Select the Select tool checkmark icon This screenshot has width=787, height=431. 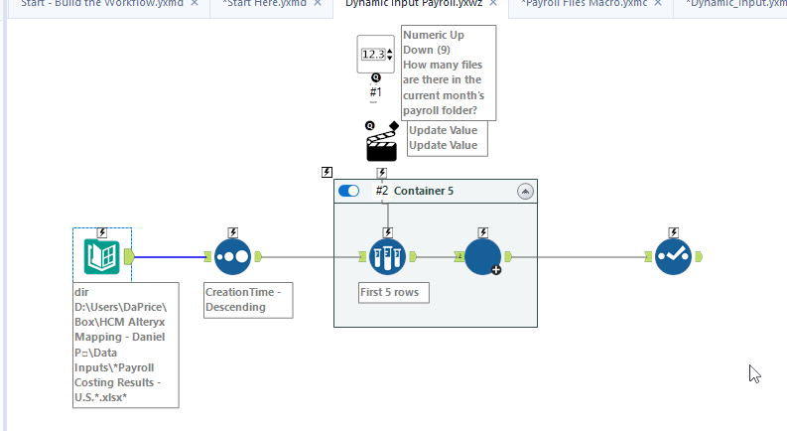pos(673,256)
